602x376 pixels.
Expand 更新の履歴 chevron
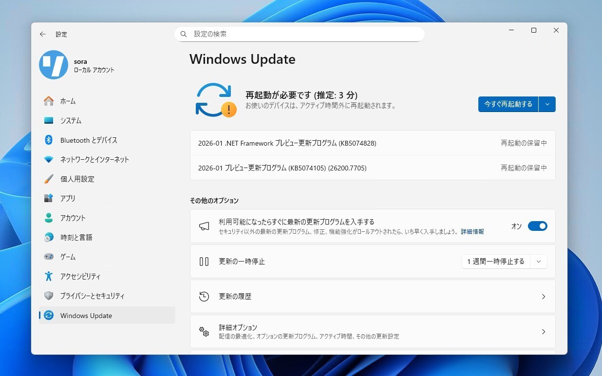[544, 297]
